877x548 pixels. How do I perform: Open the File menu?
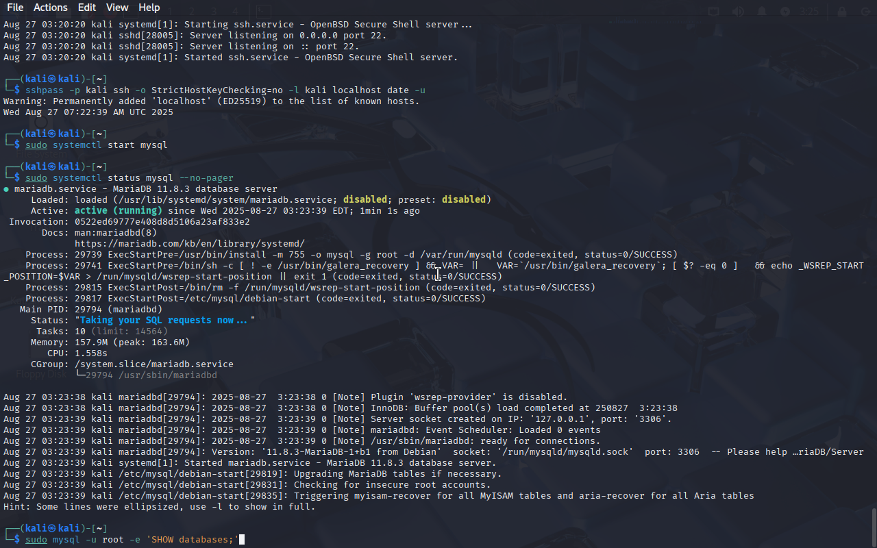tap(15, 8)
